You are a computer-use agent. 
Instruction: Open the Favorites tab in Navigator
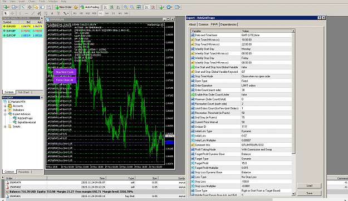point(24,172)
